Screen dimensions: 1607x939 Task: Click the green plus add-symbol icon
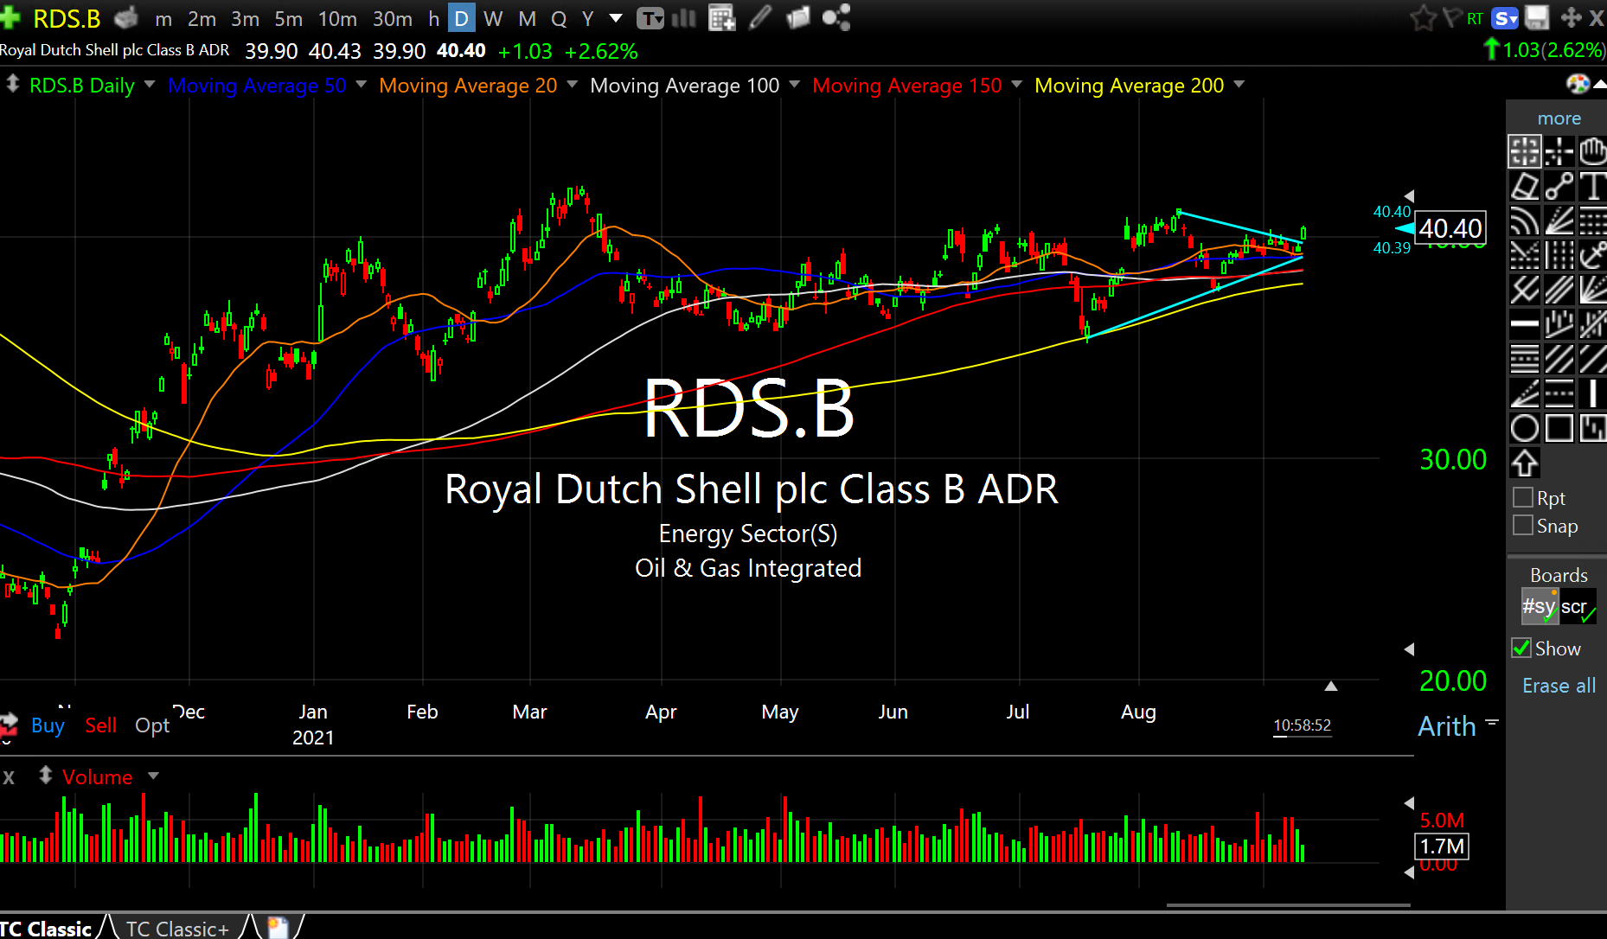[x=10, y=17]
